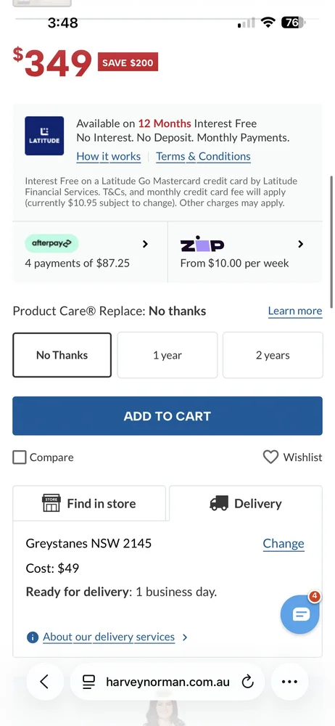Open the How it works link
Screen dimensions: 335x726
[109, 157]
